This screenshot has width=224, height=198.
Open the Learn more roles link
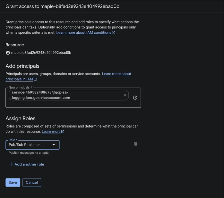click(51, 132)
